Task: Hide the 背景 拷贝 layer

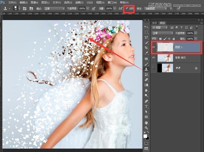Action: click(154, 57)
